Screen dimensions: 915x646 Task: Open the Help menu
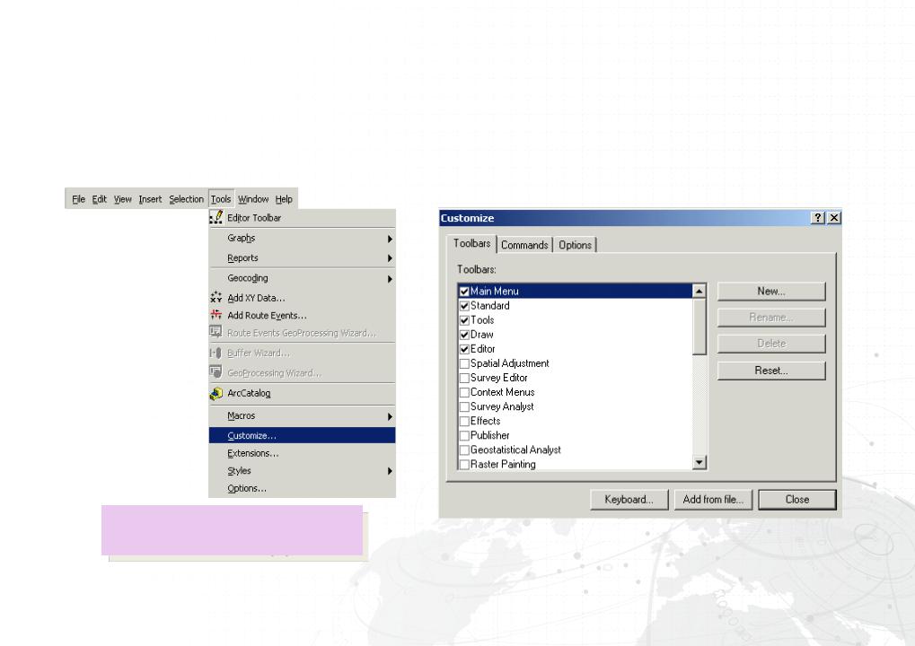coord(284,199)
